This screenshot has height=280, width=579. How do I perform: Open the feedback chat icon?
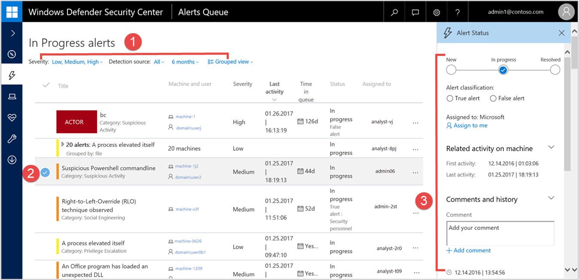click(415, 12)
